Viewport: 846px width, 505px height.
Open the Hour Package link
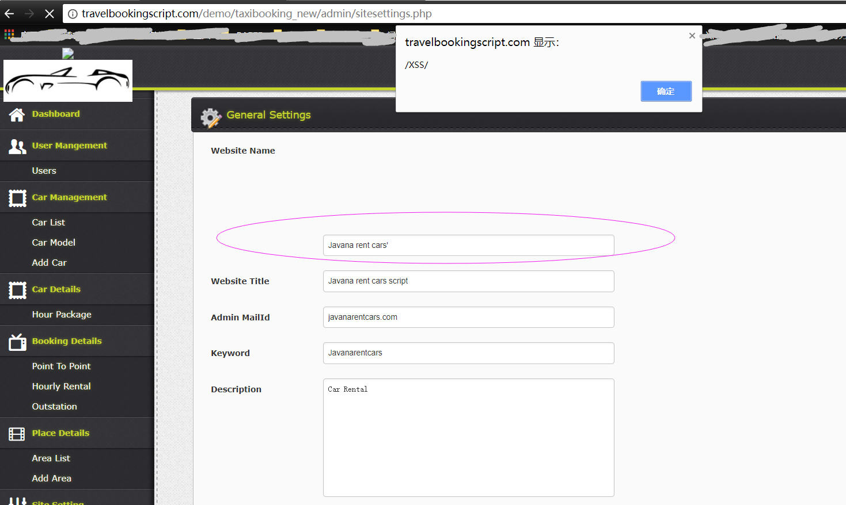(x=62, y=315)
